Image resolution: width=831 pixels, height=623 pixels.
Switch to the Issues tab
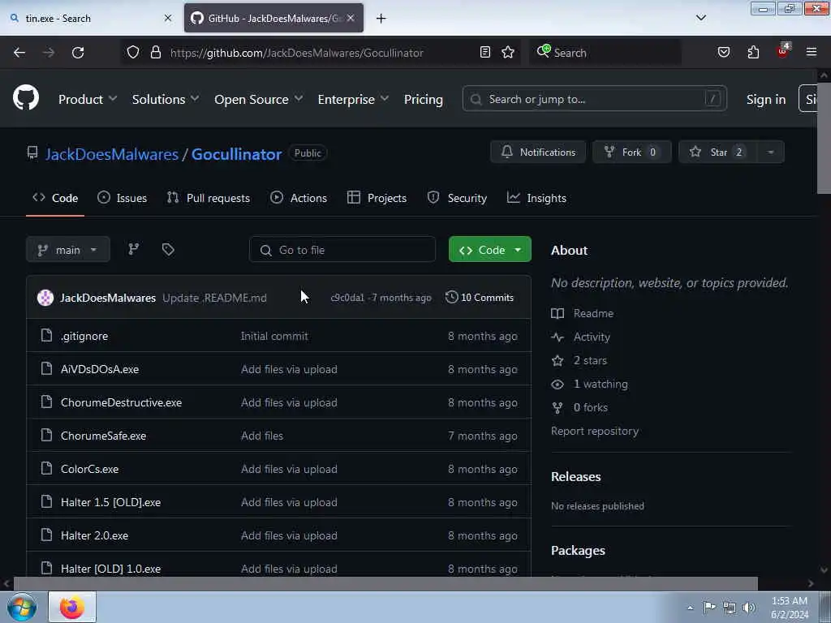point(122,198)
